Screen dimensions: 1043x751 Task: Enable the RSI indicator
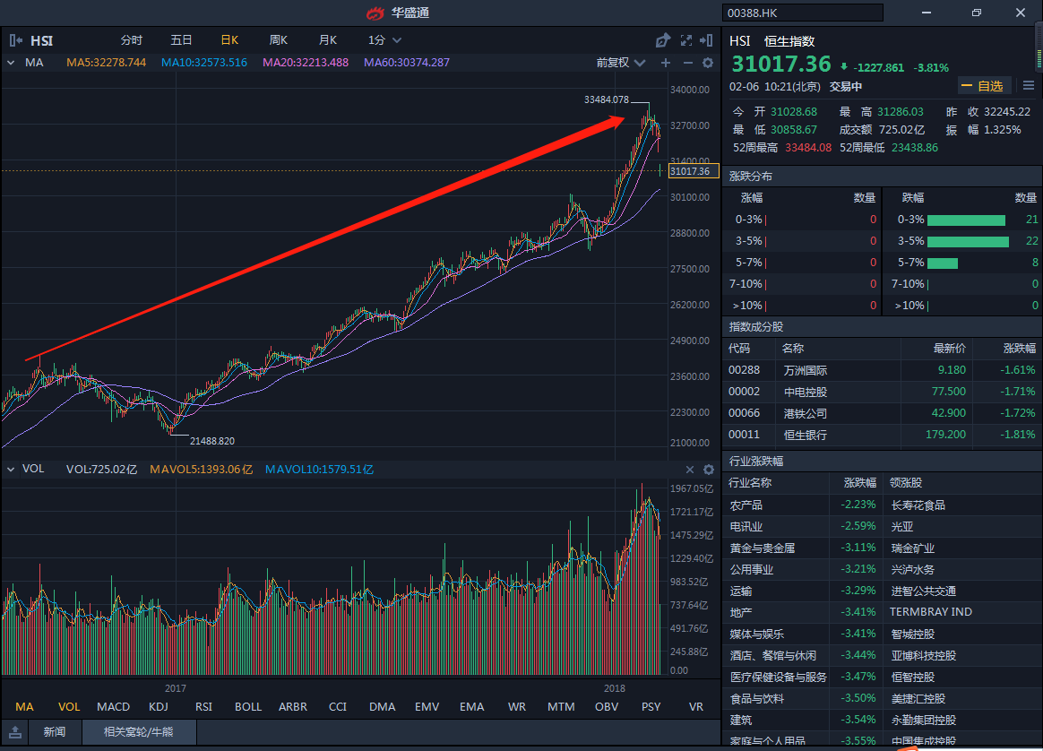click(203, 706)
